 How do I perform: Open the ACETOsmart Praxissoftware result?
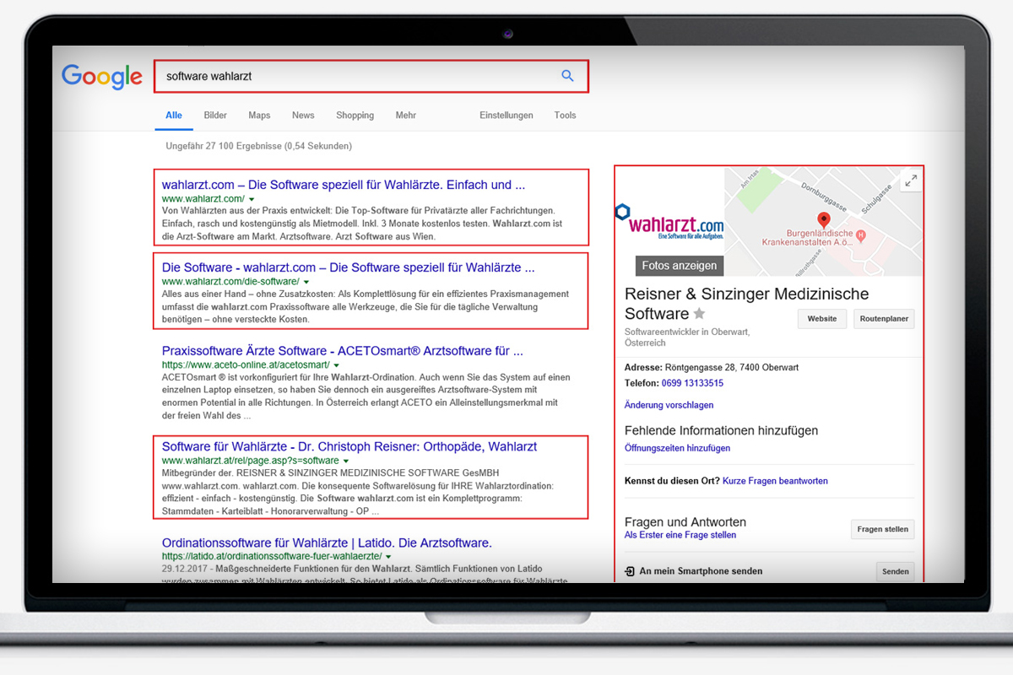pos(343,350)
